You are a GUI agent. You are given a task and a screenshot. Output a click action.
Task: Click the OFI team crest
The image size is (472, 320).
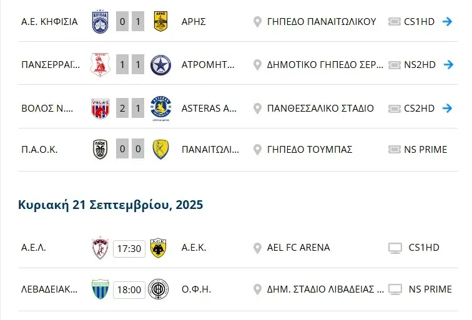pos(159,289)
